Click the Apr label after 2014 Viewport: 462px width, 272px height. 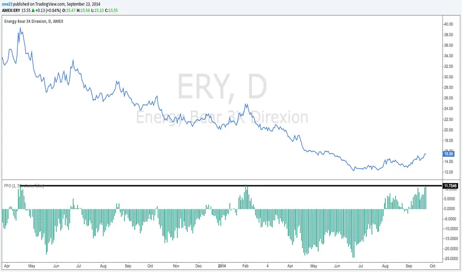point(290,266)
